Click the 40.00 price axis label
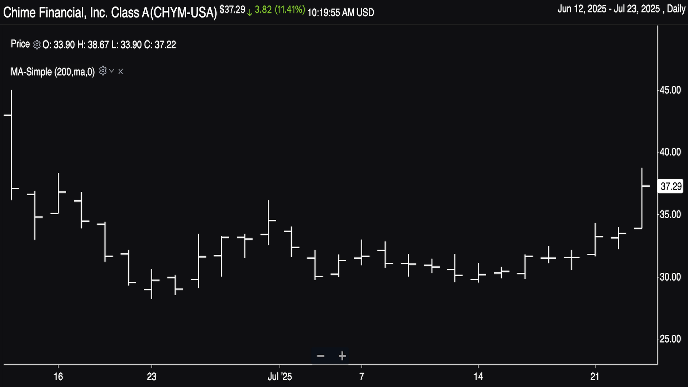 pyautogui.click(x=670, y=152)
